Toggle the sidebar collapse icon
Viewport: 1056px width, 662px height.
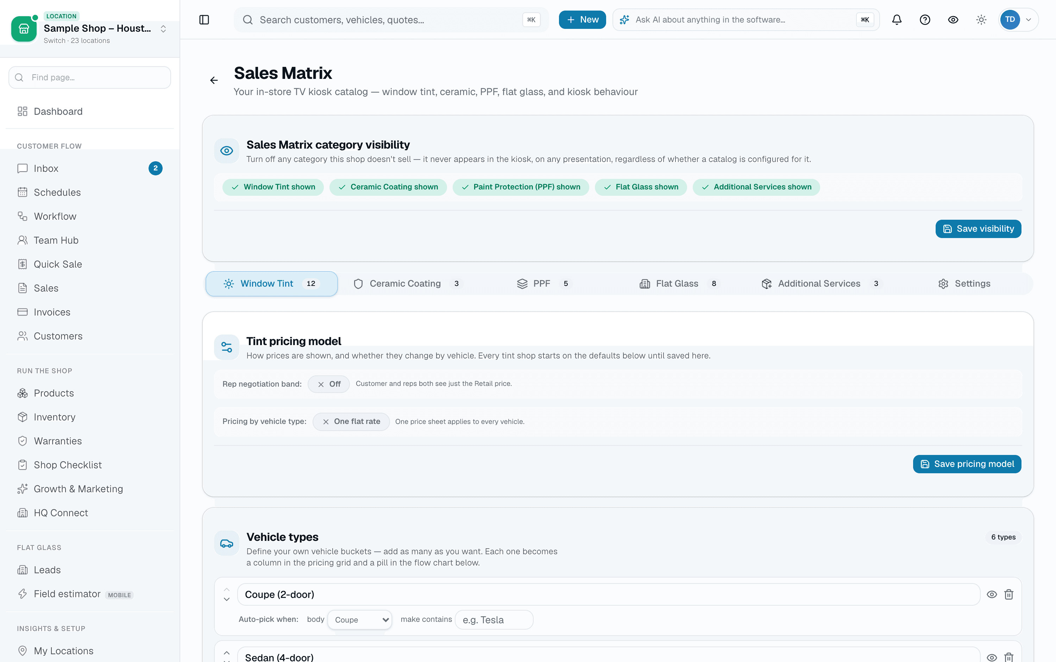coord(204,20)
